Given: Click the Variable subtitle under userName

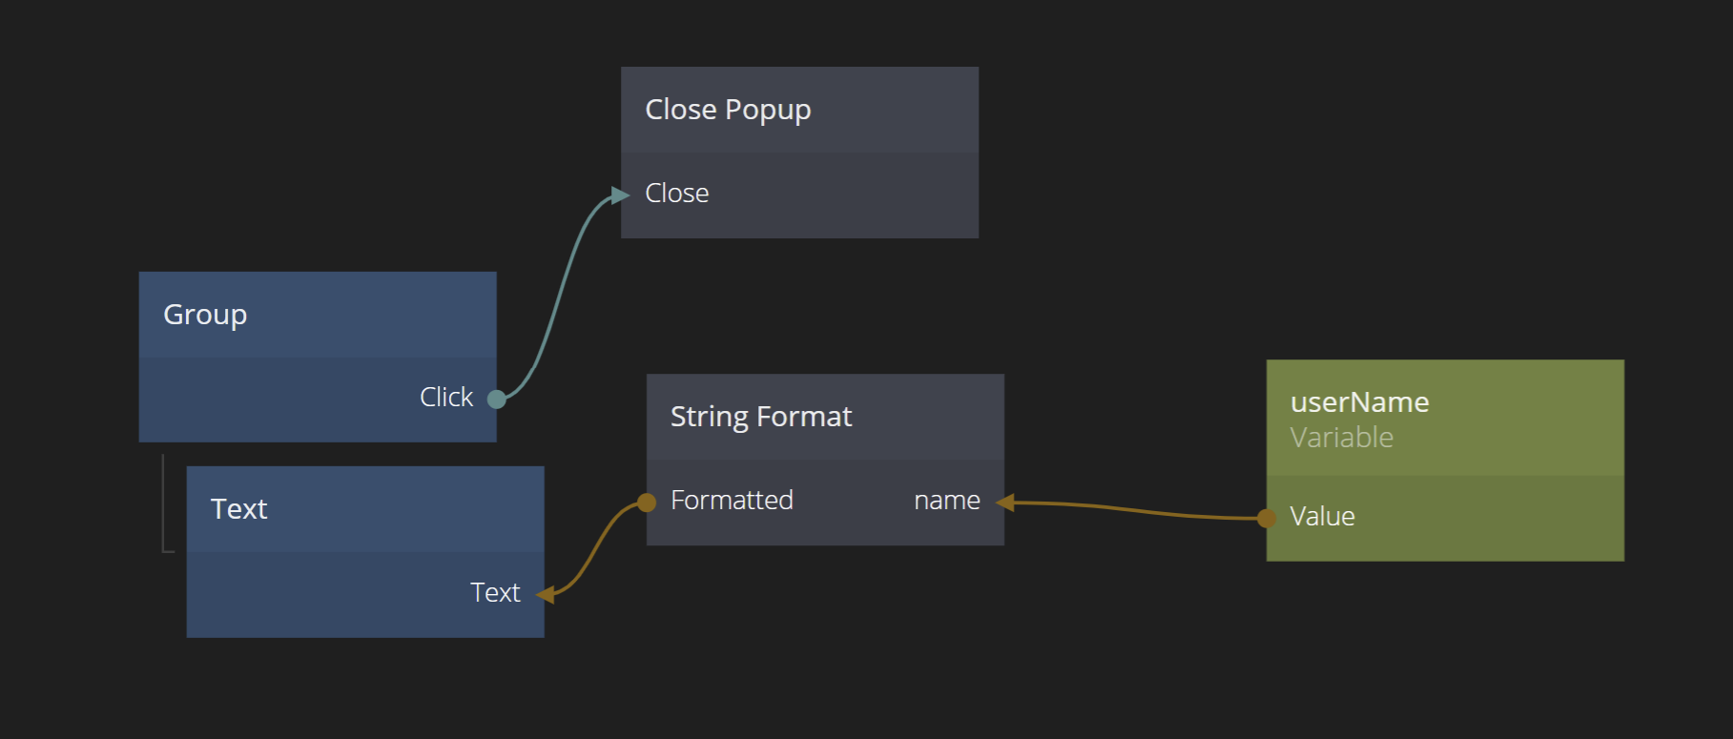Looking at the screenshot, I should (1341, 438).
